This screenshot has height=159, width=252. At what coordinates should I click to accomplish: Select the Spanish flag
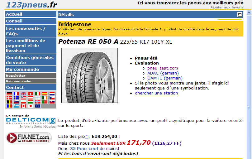(x=45, y=94)
